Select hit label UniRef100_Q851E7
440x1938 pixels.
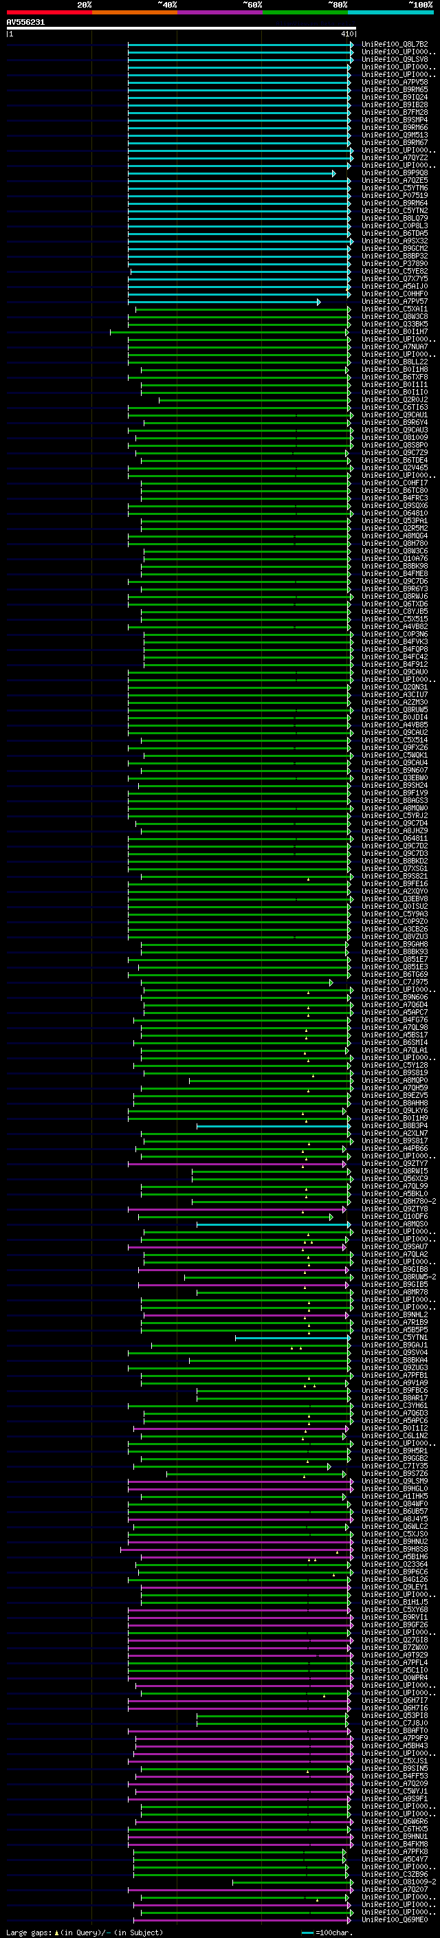coord(394,959)
